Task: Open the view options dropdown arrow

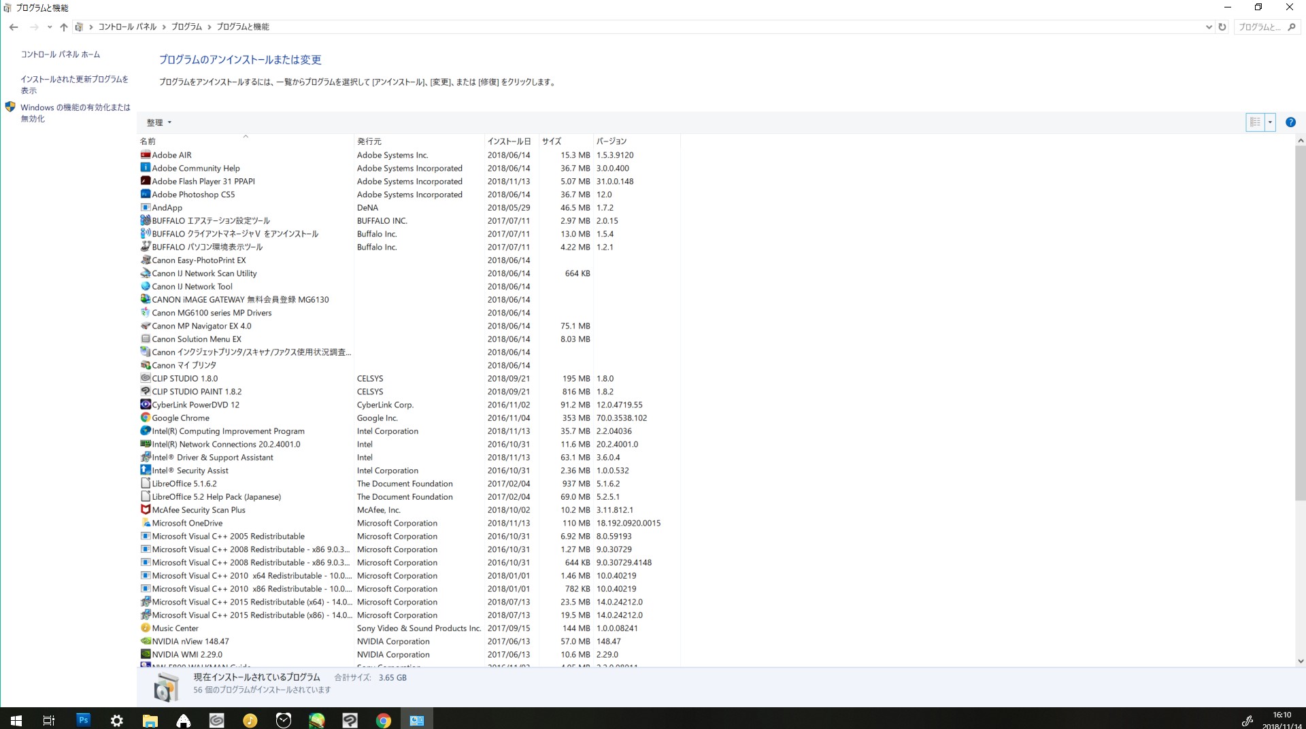Action: pos(1270,122)
